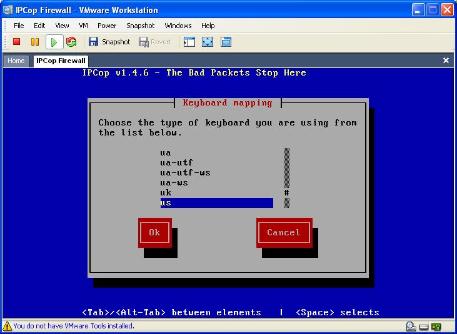This screenshot has width=457, height=334.
Task: Select the 'ua' keyboard layout
Action: click(x=216, y=153)
